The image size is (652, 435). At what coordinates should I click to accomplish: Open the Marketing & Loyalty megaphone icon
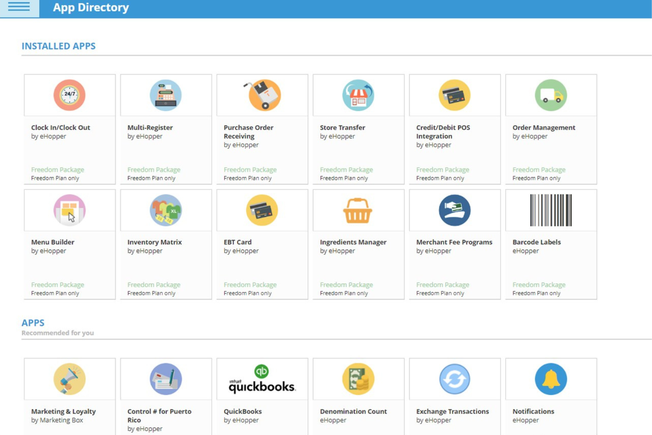tap(69, 379)
